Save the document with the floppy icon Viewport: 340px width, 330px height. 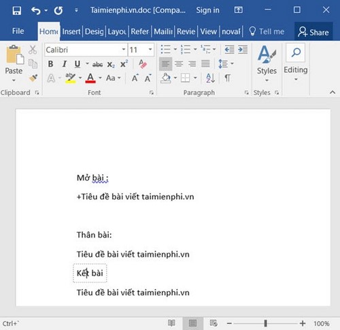tap(17, 10)
